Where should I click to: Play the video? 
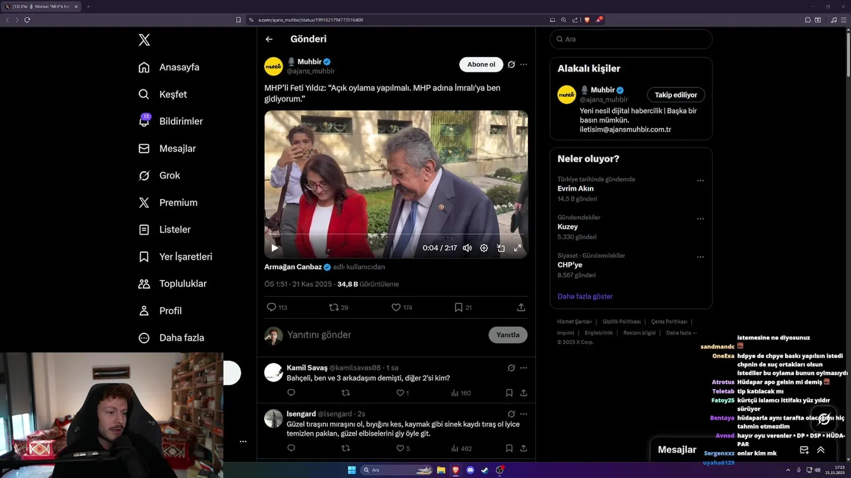tap(275, 248)
